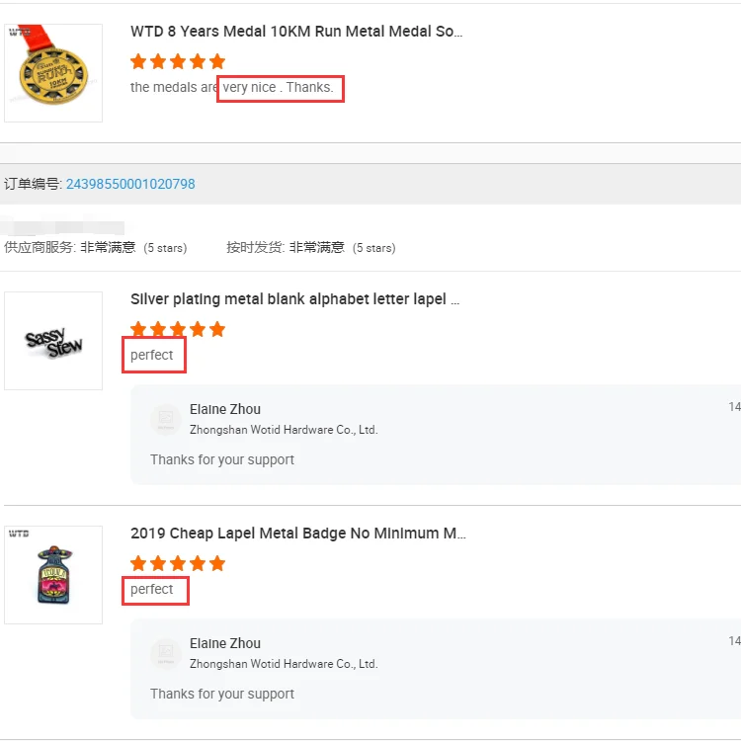Viewport: 741px width, 741px height.
Task: Click the Sassy Stew lapel pin thumbnail
Action: (x=53, y=341)
